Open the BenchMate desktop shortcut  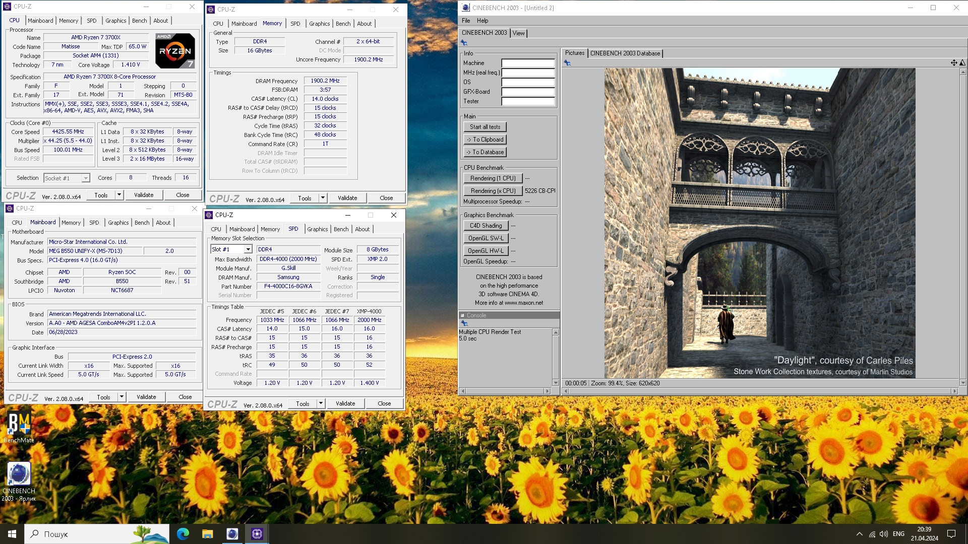[19, 427]
